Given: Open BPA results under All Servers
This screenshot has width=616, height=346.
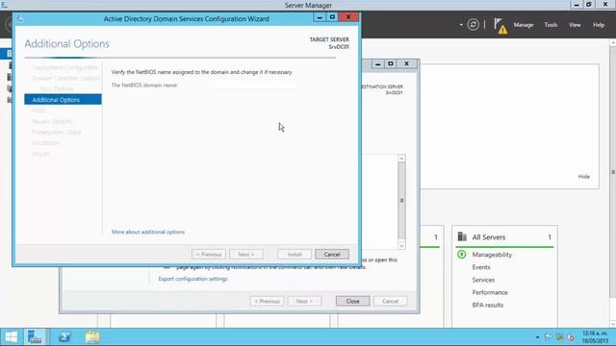Looking at the screenshot, I should click(488, 305).
